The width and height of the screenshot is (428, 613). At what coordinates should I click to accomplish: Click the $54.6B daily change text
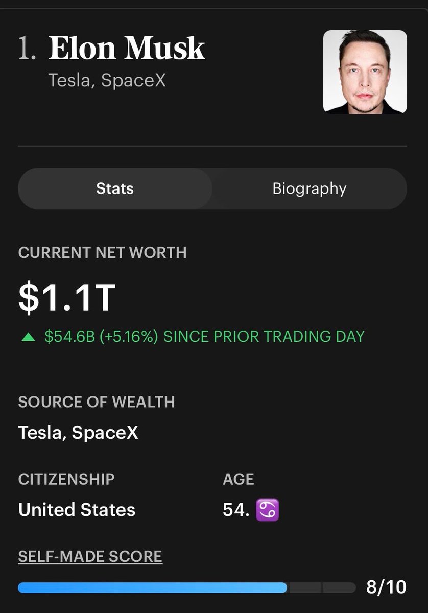point(204,337)
